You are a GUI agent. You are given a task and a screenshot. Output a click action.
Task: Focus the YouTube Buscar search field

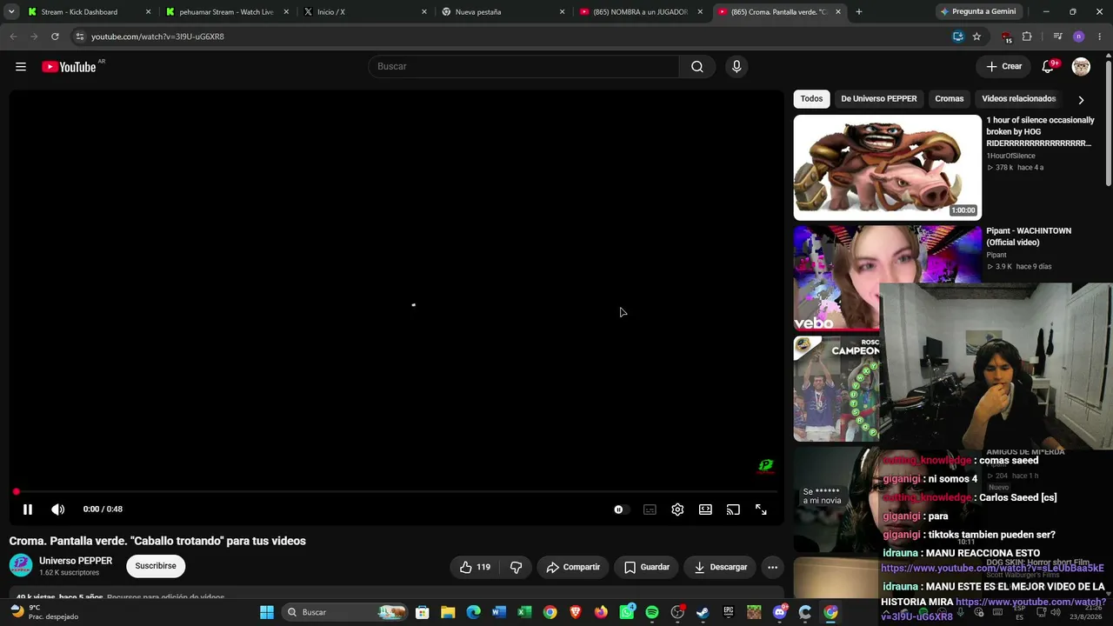[x=523, y=67]
